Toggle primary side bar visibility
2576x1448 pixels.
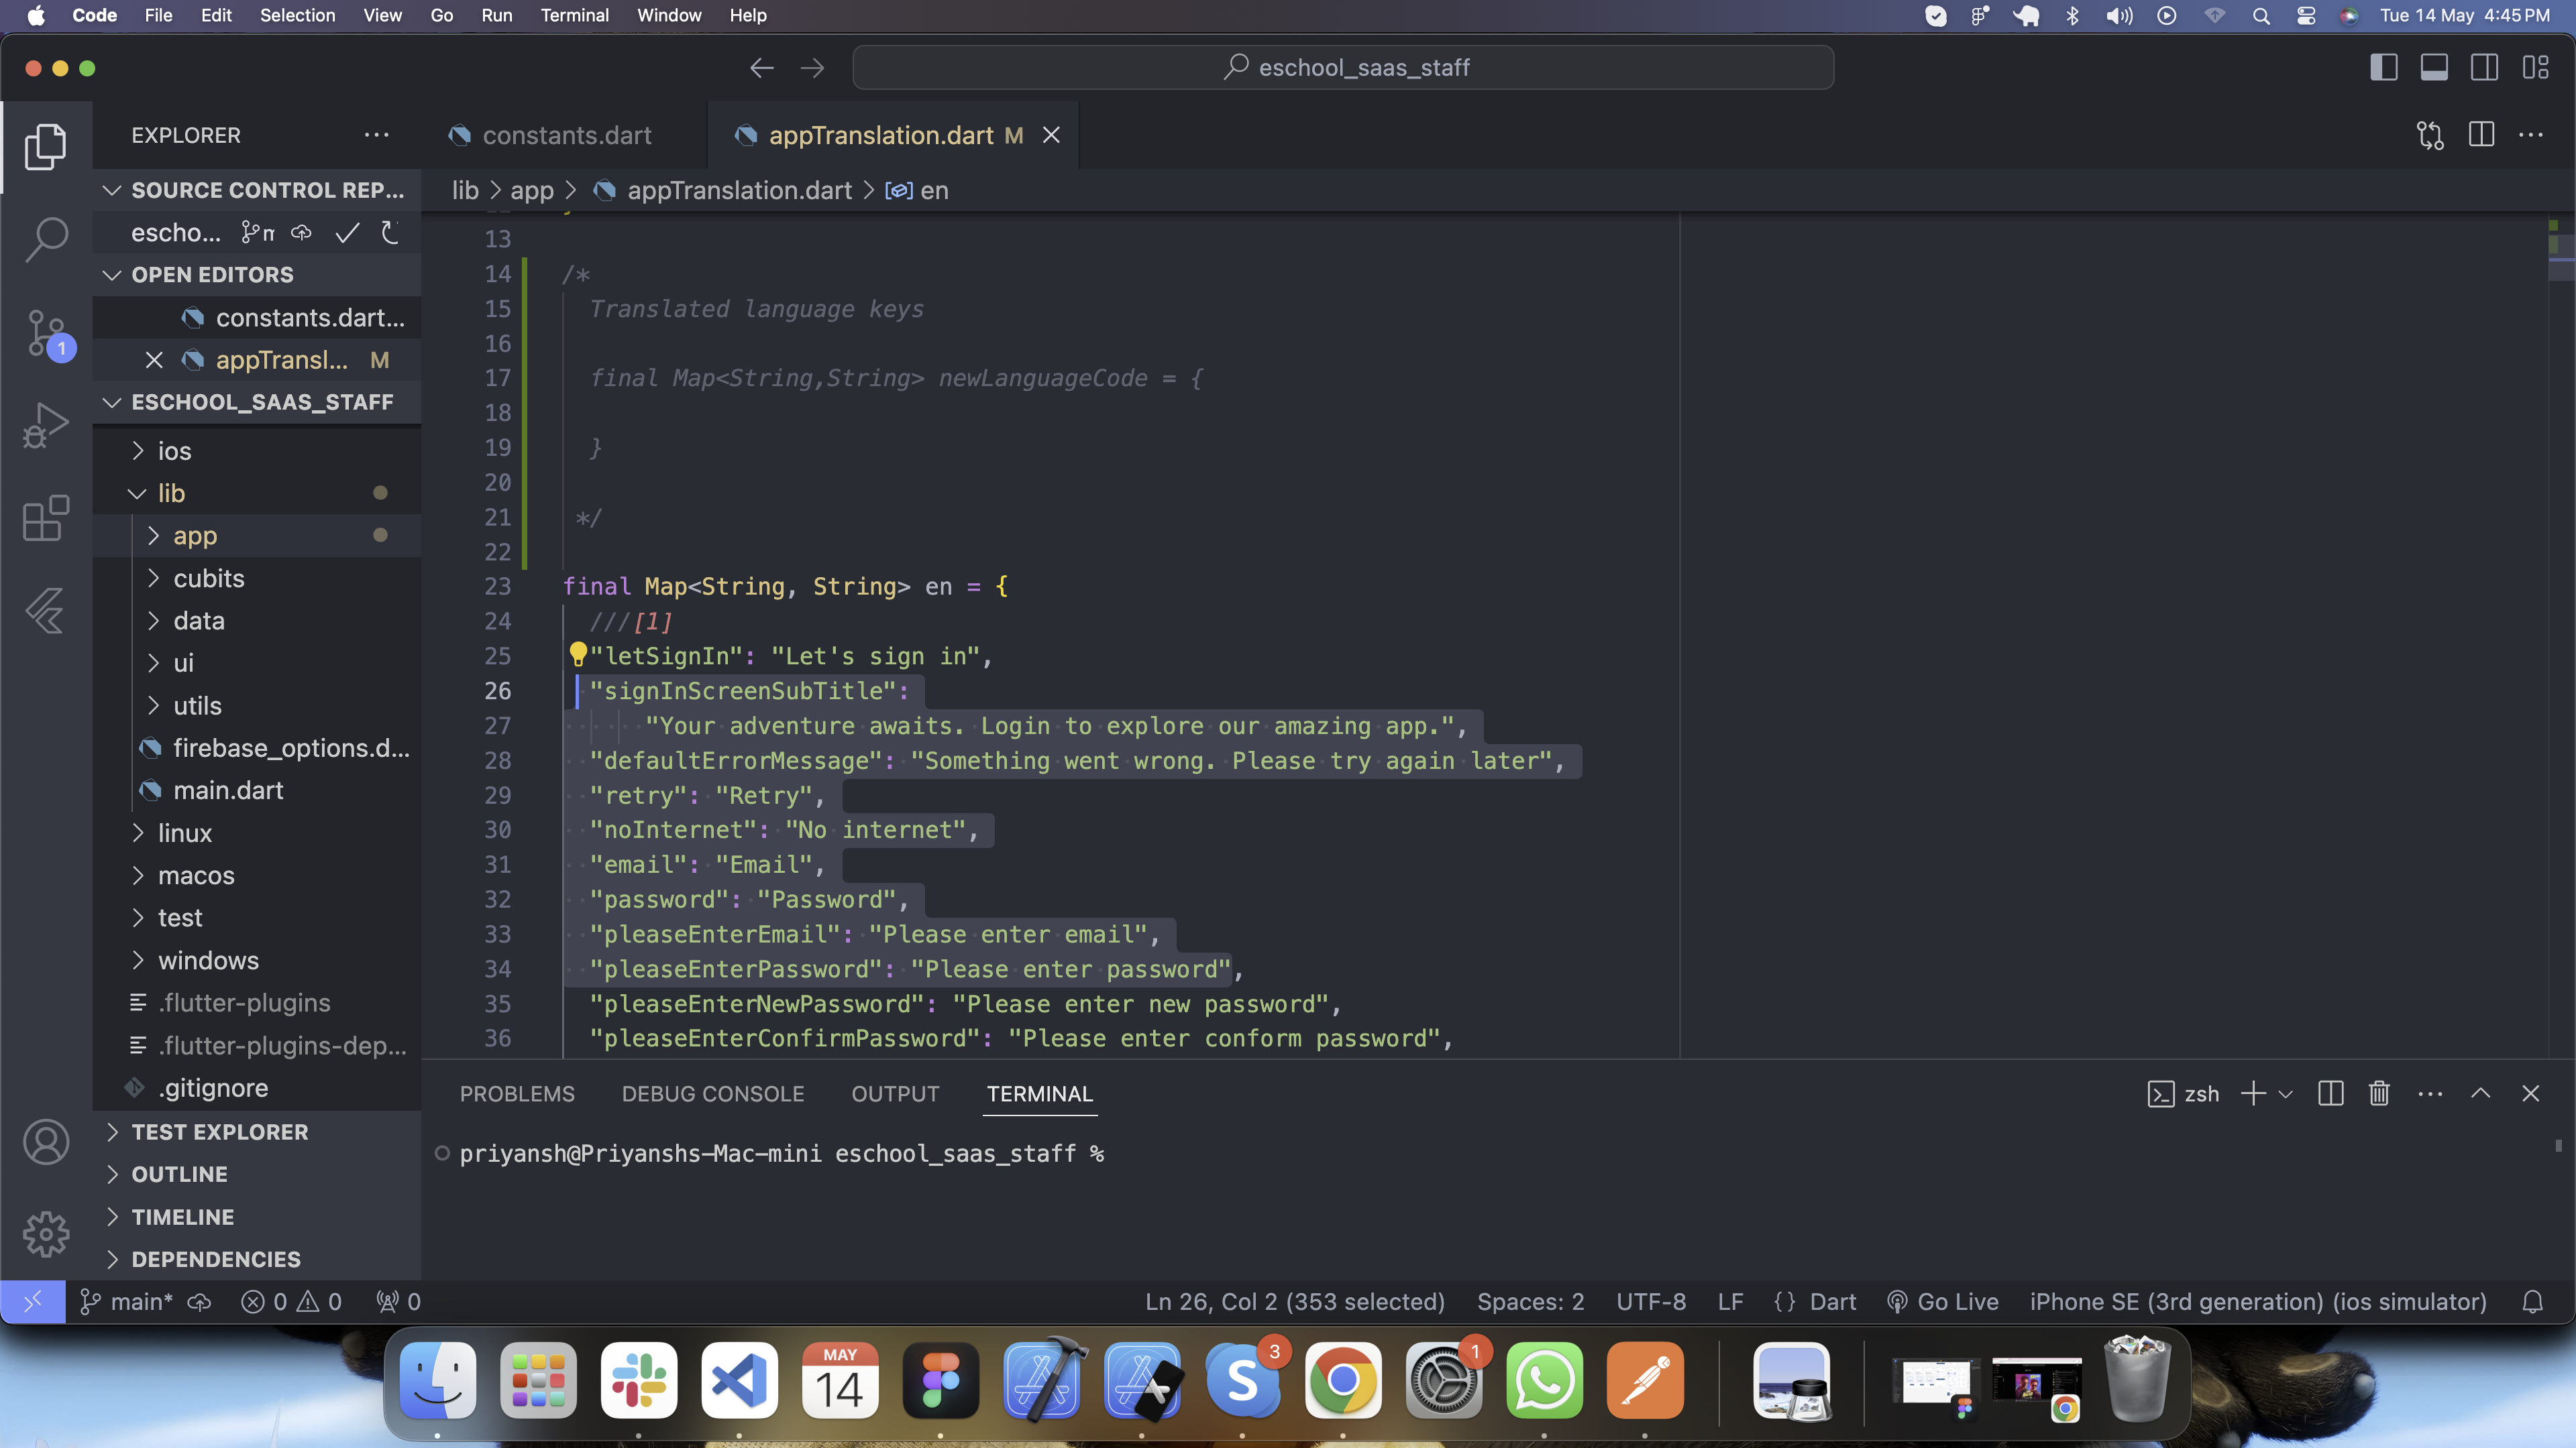2384,68
